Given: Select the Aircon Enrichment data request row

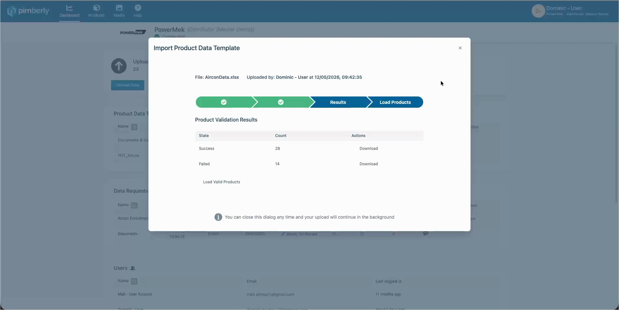Looking at the screenshot, I should pos(133,218).
